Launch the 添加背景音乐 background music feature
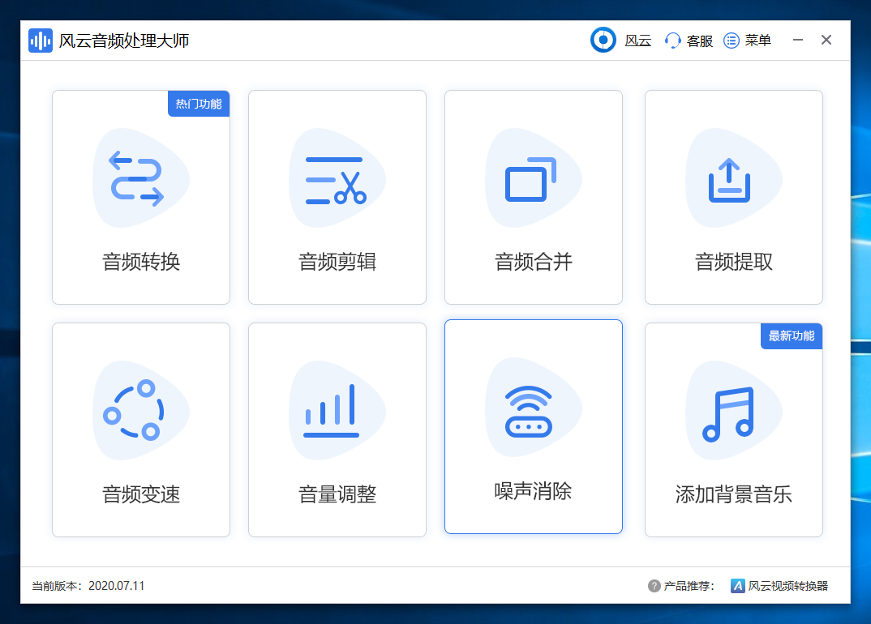 click(x=733, y=430)
